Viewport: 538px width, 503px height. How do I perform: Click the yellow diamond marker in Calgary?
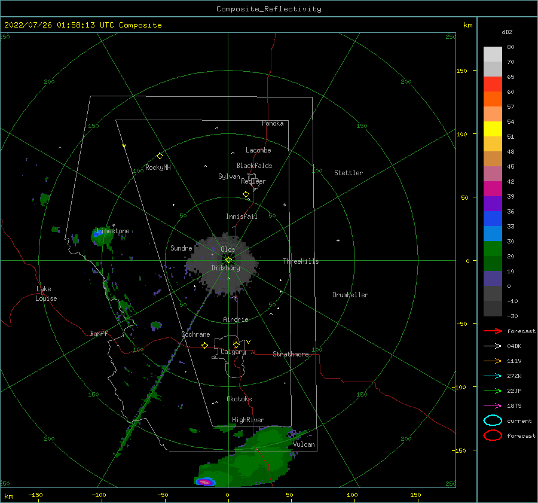[236, 345]
